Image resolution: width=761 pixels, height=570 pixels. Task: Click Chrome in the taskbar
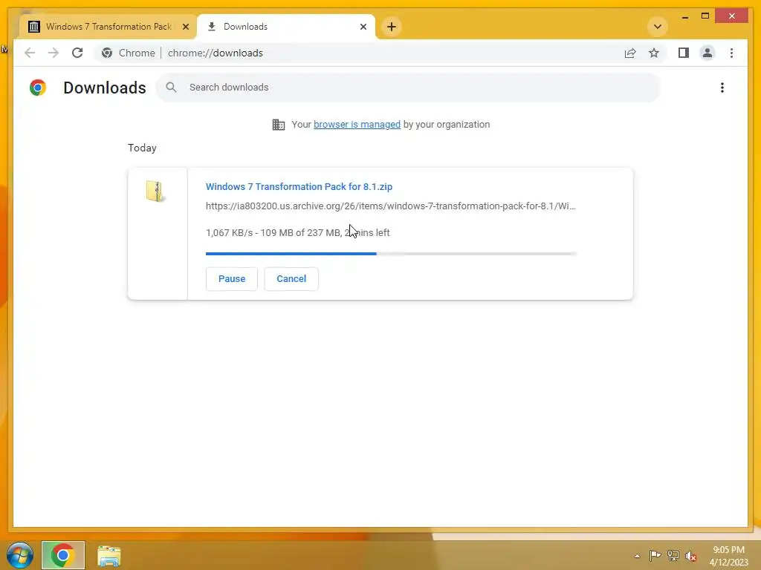[63, 555]
